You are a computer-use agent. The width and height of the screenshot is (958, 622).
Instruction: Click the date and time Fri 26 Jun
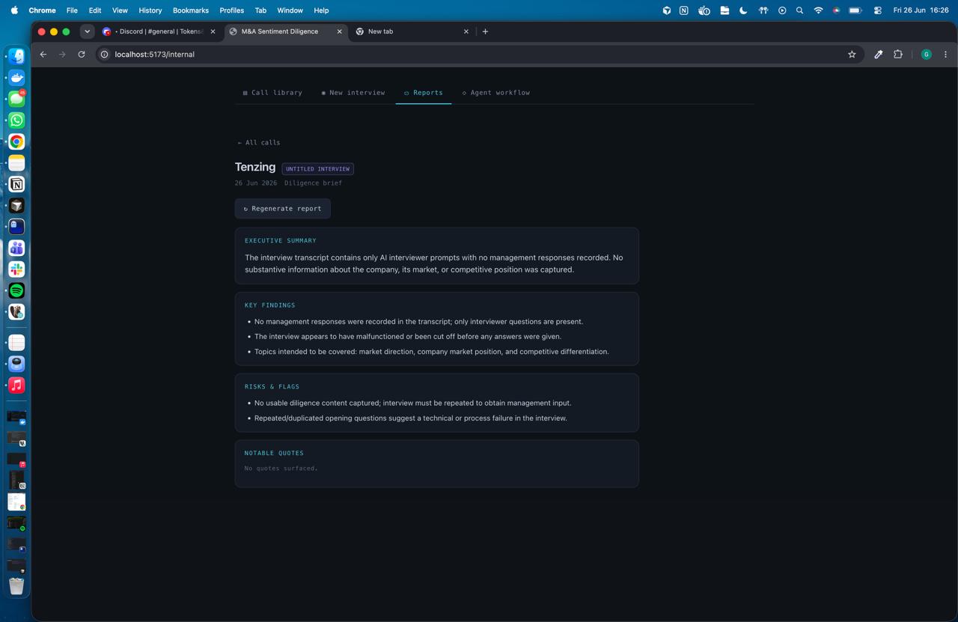[x=921, y=10]
